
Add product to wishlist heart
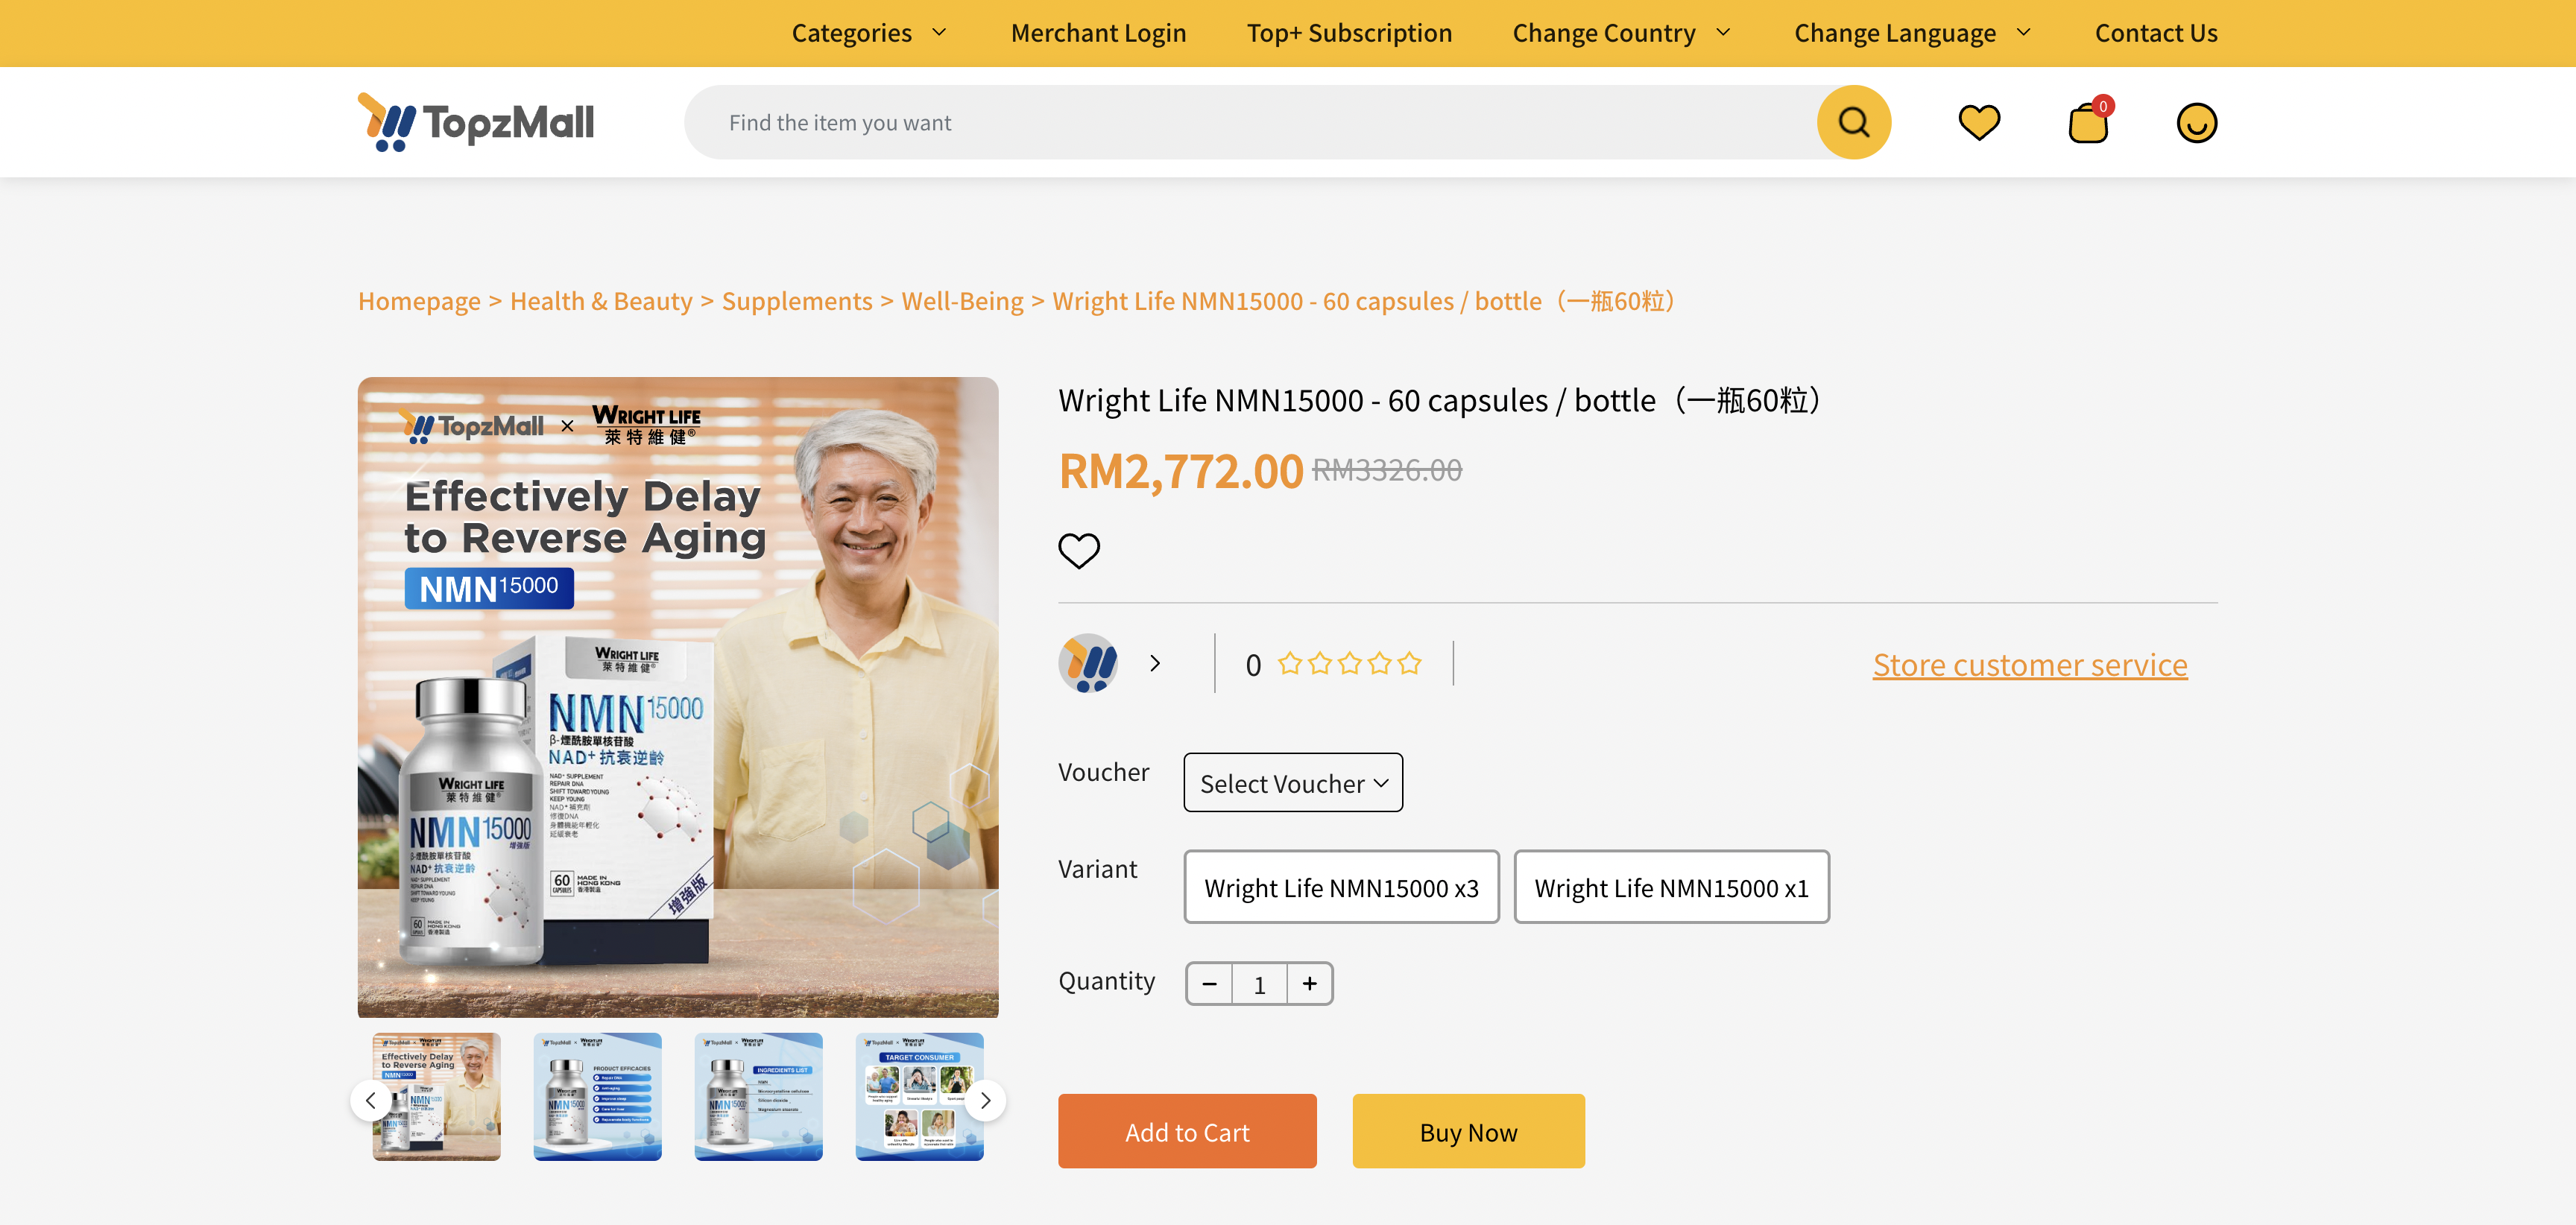tap(1079, 550)
